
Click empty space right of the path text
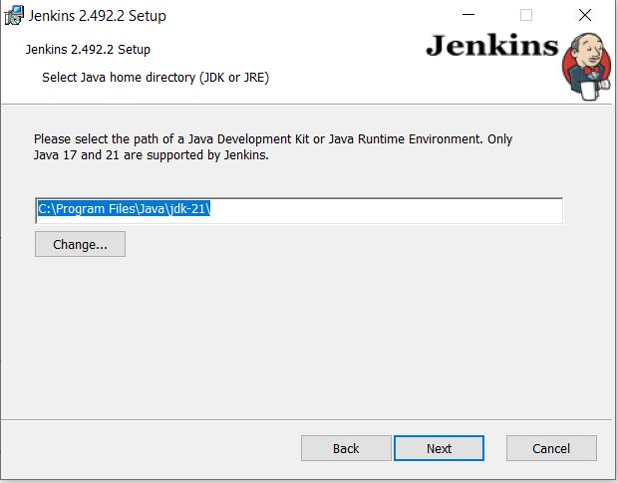pyautogui.click(x=399, y=210)
